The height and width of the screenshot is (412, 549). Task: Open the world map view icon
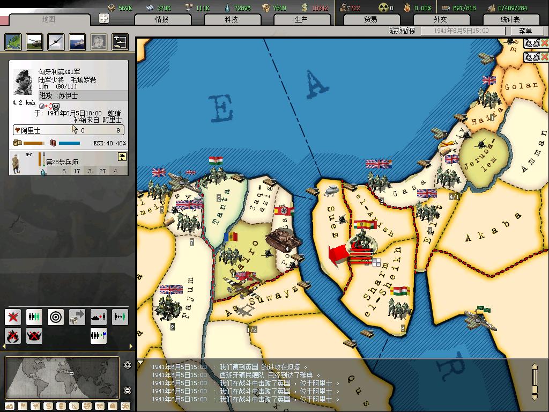(13, 42)
